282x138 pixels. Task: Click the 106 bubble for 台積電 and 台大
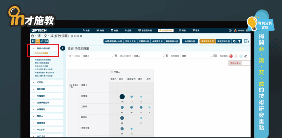[x=122, y=97]
